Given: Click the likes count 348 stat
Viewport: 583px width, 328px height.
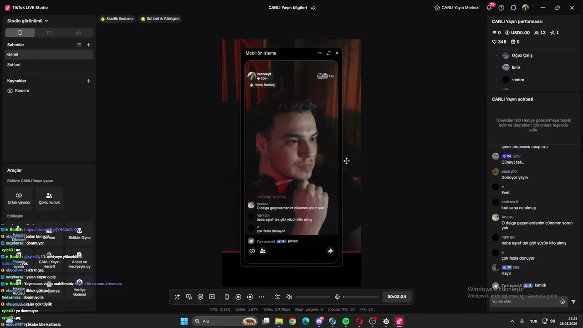Looking at the screenshot, I should click(499, 42).
